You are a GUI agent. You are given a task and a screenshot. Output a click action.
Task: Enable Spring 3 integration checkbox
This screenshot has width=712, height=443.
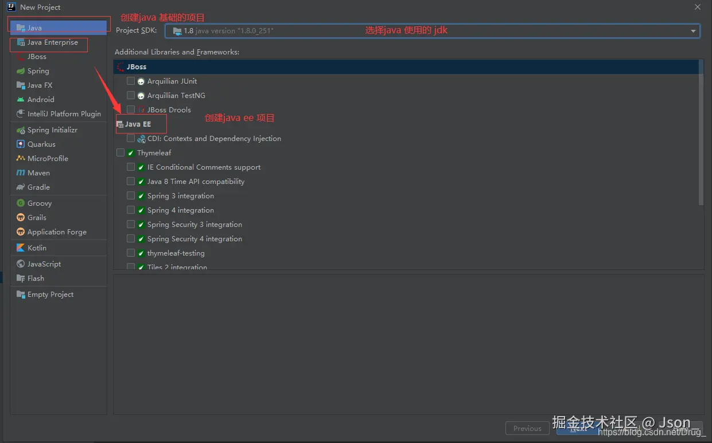(x=131, y=196)
